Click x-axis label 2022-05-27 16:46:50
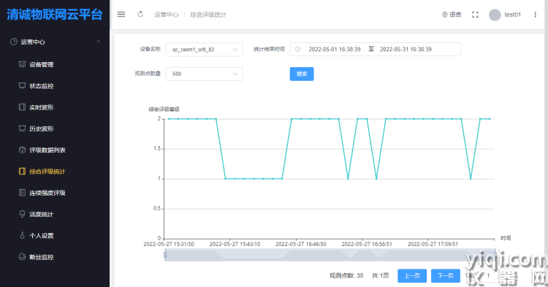The width and height of the screenshot is (548, 287). (301, 244)
